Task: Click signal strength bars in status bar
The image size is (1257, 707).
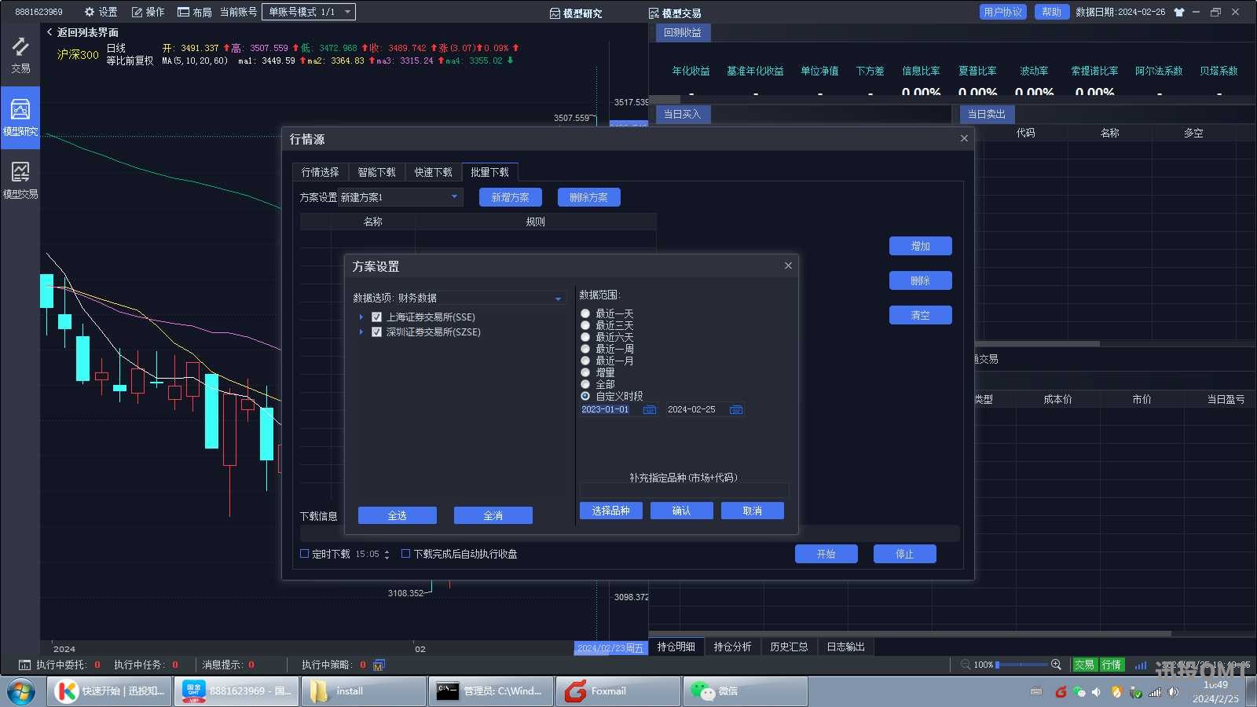Action: click(x=1140, y=665)
